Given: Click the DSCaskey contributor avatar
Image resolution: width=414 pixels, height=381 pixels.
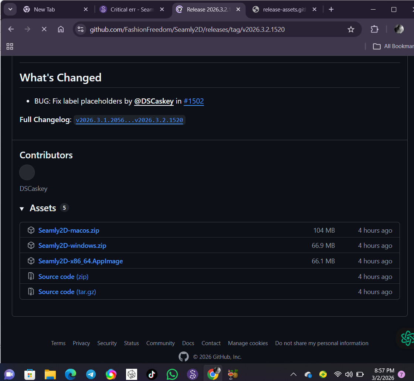Looking at the screenshot, I should point(27,172).
